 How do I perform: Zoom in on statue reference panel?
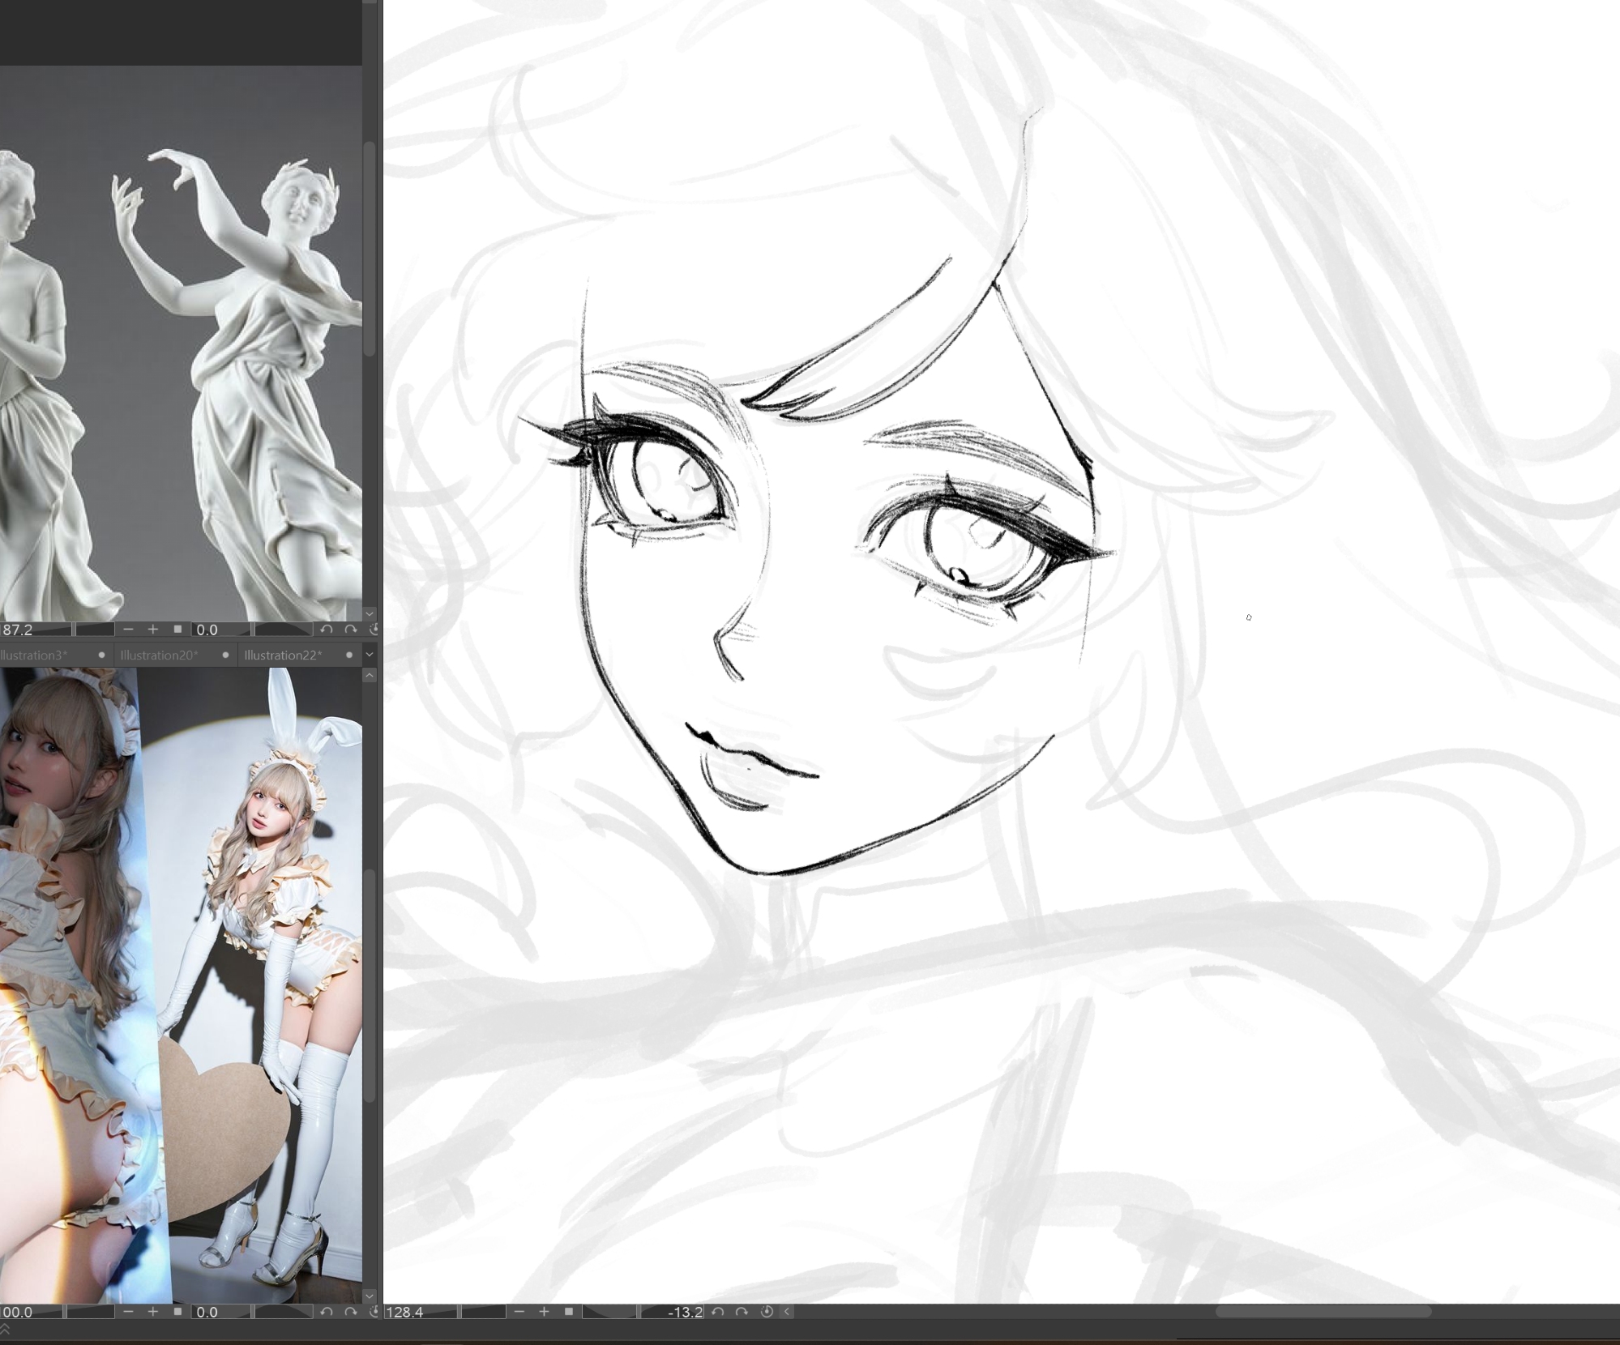(152, 630)
